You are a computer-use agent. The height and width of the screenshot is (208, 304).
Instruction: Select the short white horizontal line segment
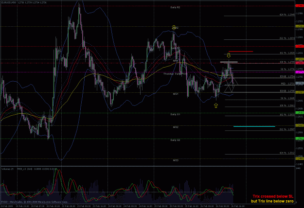click(229, 62)
